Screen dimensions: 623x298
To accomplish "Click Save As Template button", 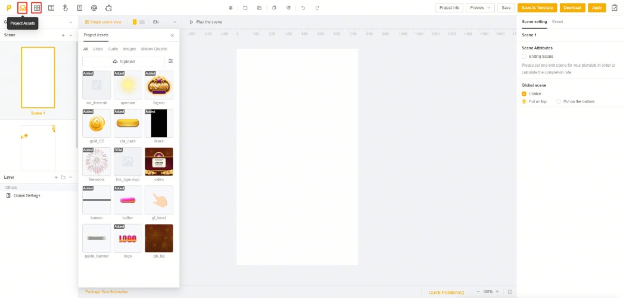I will [x=537, y=8].
